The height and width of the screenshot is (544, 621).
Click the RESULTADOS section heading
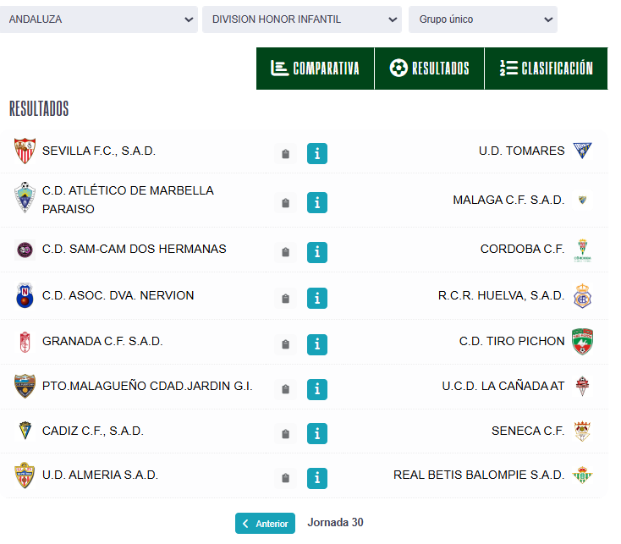point(39,108)
